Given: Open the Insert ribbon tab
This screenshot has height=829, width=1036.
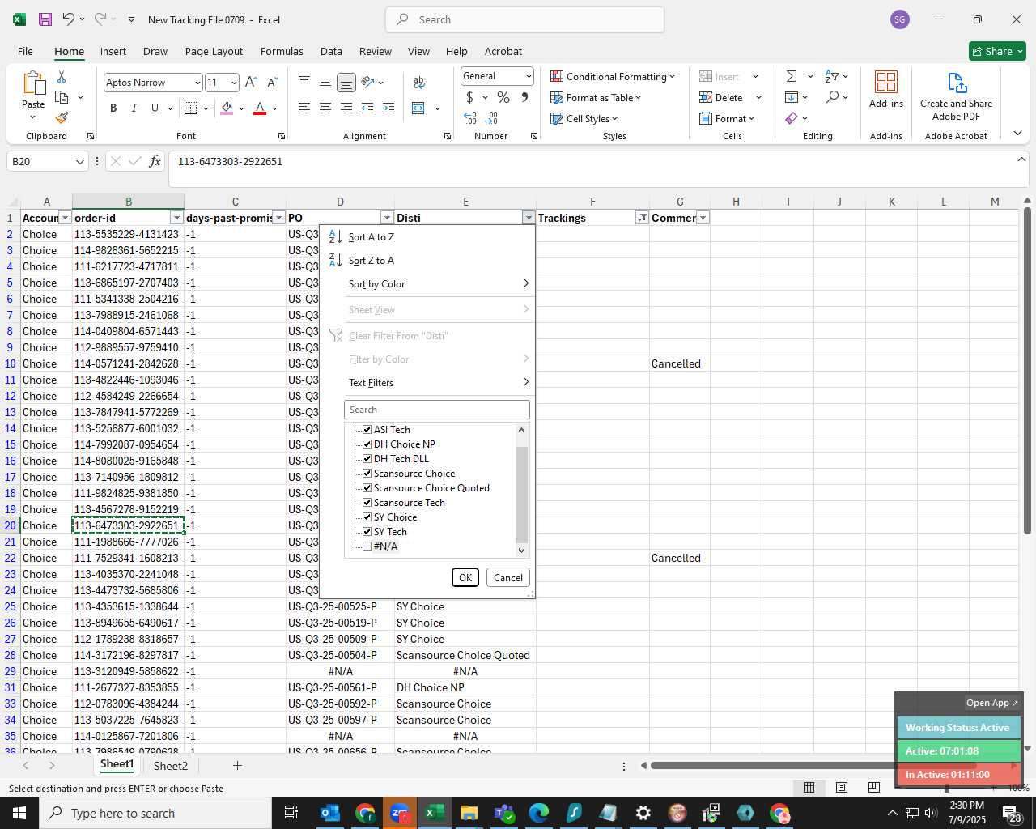Looking at the screenshot, I should tap(113, 51).
